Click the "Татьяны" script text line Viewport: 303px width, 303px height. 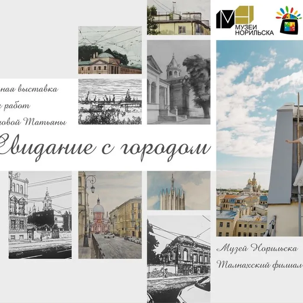[33, 122]
